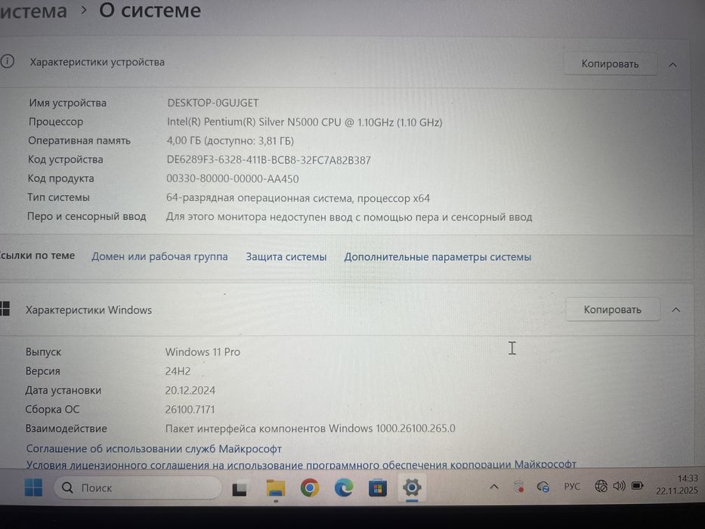Open Соглашение об использовании служб Майкрософт

[x=153, y=448]
